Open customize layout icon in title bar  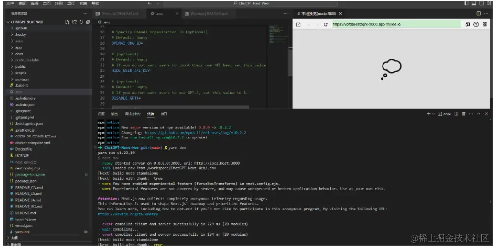point(489,3)
